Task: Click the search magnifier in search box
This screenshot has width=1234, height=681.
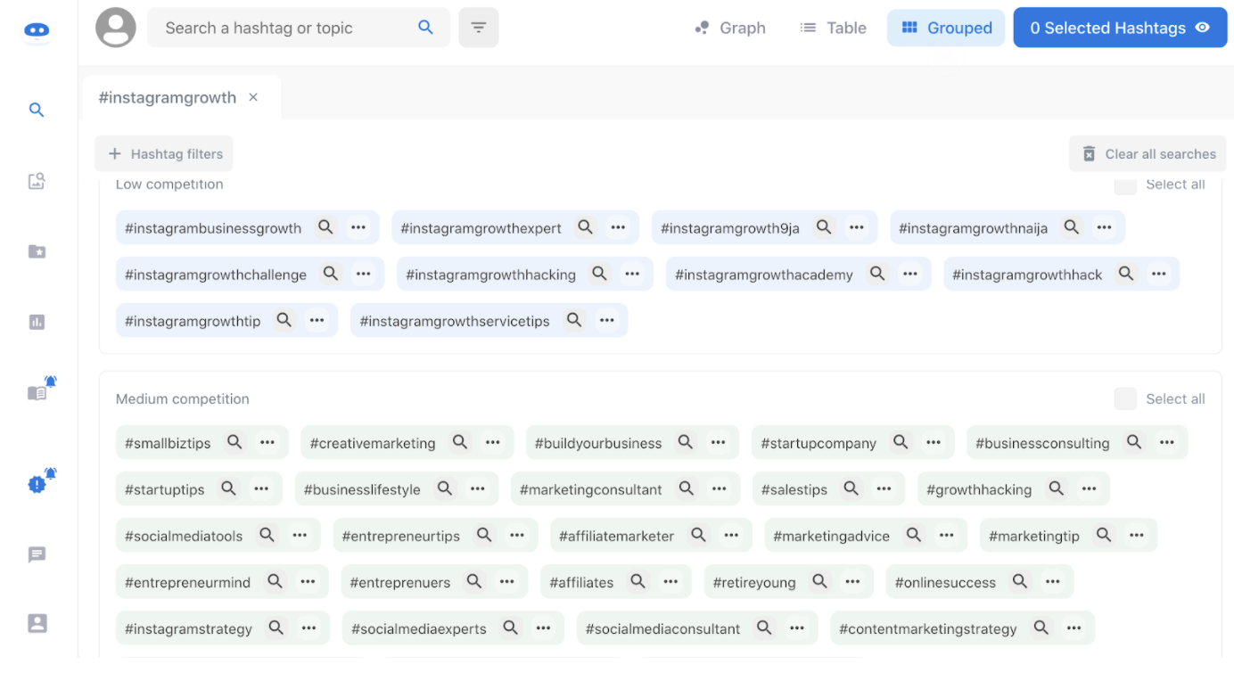Action: click(x=426, y=28)
